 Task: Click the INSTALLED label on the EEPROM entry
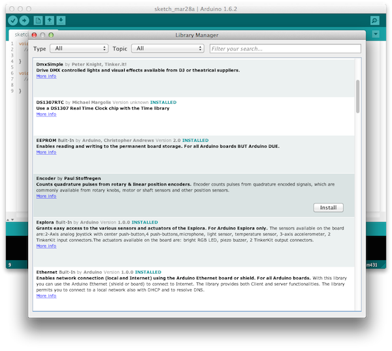coord(195,141)
